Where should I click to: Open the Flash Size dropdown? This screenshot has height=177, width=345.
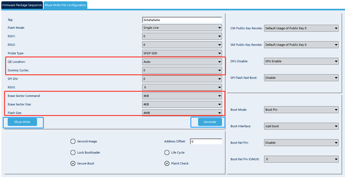point(182,113)
